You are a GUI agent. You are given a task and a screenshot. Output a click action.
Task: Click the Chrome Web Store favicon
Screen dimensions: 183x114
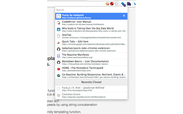[x=59, y=42]
